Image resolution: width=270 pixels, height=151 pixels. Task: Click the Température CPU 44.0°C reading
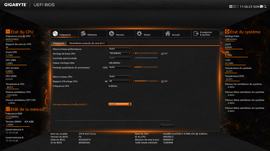(10, 87)
